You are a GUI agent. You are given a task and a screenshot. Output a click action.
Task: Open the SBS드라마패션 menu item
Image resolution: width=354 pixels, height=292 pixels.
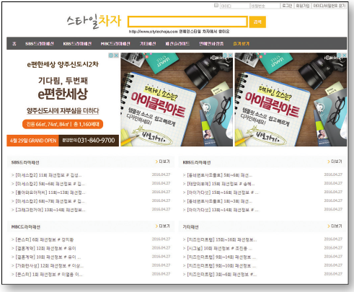click(40, 44)
